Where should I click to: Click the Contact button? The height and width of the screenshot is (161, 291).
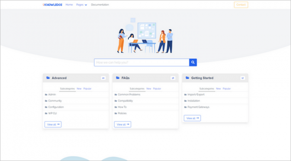point(241,5)
